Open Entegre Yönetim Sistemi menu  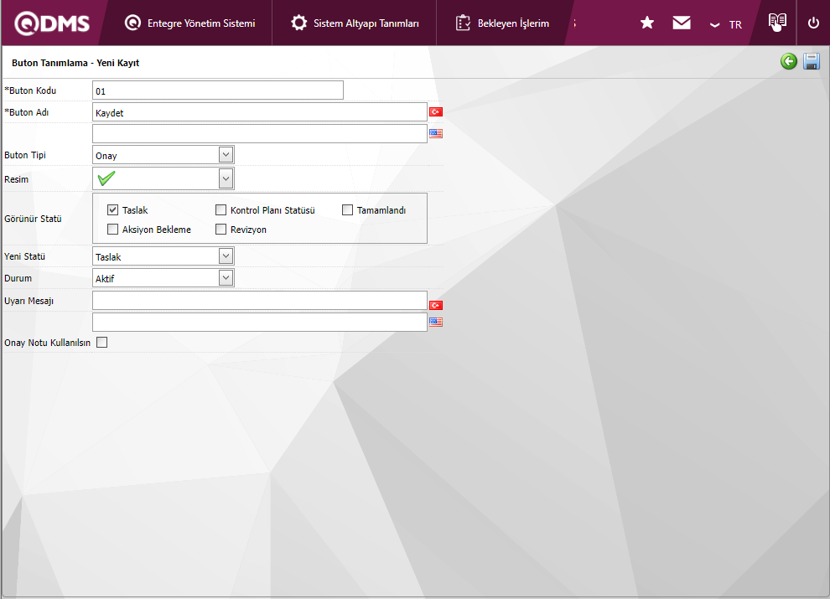pyautogui.click(x=190, y=23)
